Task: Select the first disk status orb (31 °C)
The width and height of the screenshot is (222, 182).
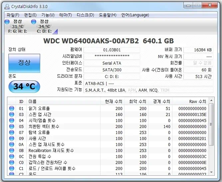Action: click(x=7, y=22)
